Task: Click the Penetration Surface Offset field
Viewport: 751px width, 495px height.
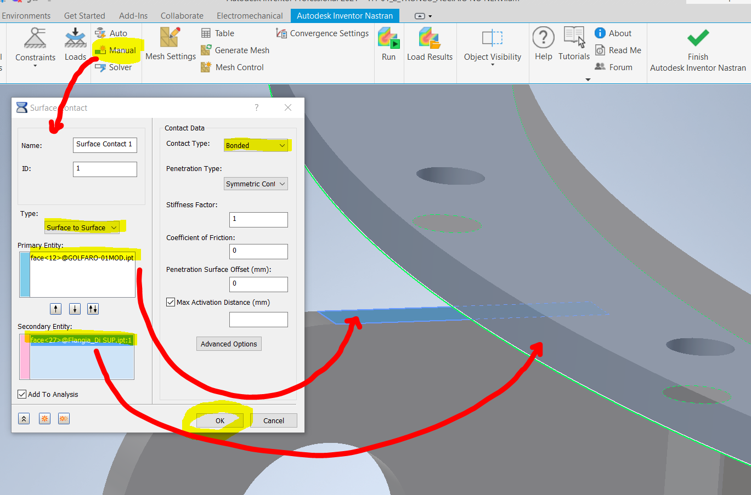Action: tap(258, 285)
